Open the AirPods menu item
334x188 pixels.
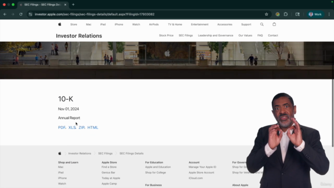154,25
